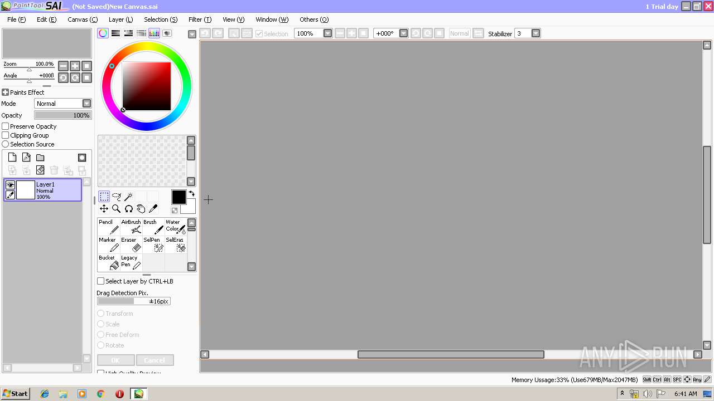Zoom out using navigator minus button

pos(64,66)
